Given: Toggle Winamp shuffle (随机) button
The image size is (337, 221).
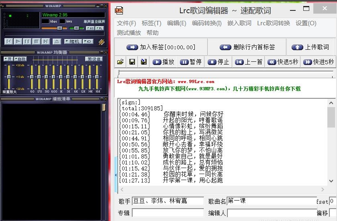Looking at the screenshot, I should [73, 41].
